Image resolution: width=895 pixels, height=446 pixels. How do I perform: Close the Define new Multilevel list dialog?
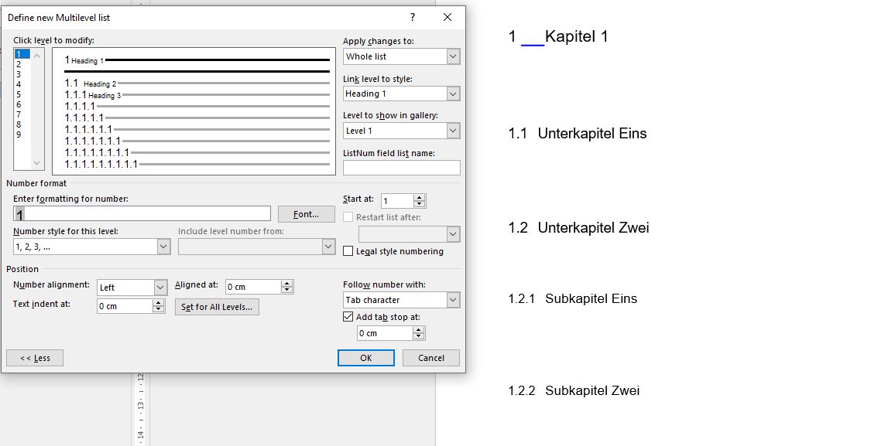click(447, 17)
